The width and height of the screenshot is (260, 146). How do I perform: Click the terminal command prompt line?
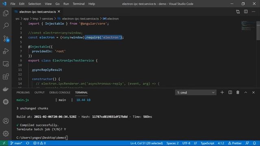point(42,137)
